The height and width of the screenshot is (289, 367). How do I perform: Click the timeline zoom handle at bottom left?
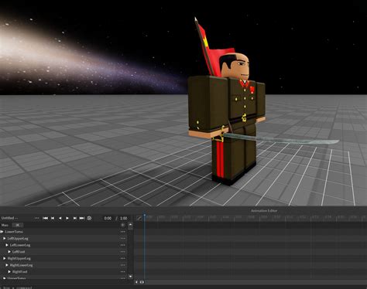(142, 282)
